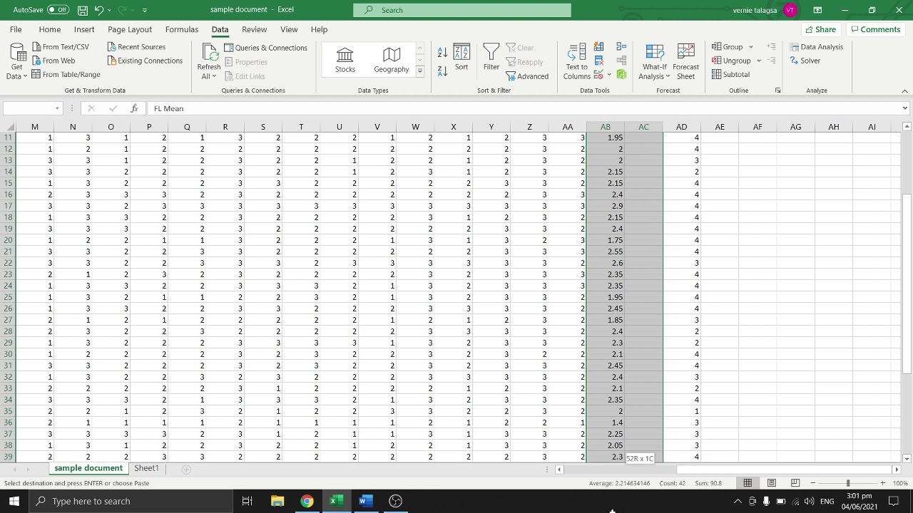Open the Undo history dropdown arrow

(x=108, y=10)
